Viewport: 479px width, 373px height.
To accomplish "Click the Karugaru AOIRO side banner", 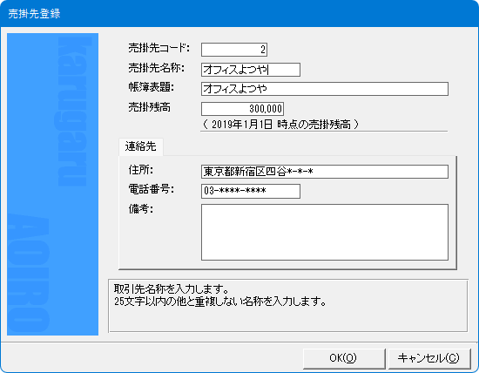I will (52, 184).
